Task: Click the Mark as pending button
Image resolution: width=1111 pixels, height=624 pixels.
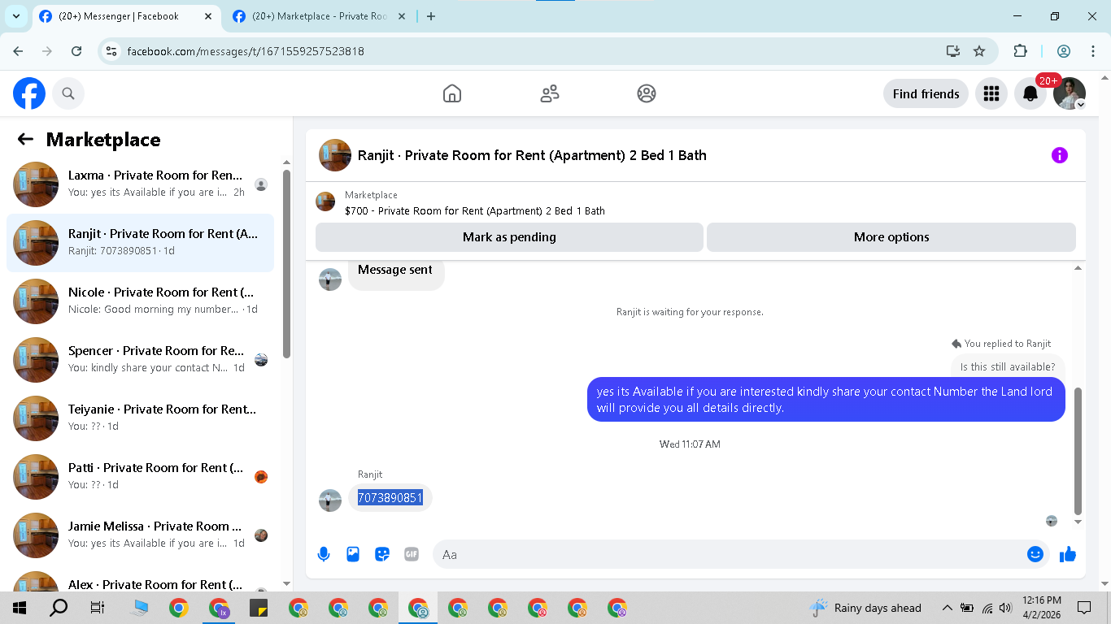Action: click(x=509, y=237)
